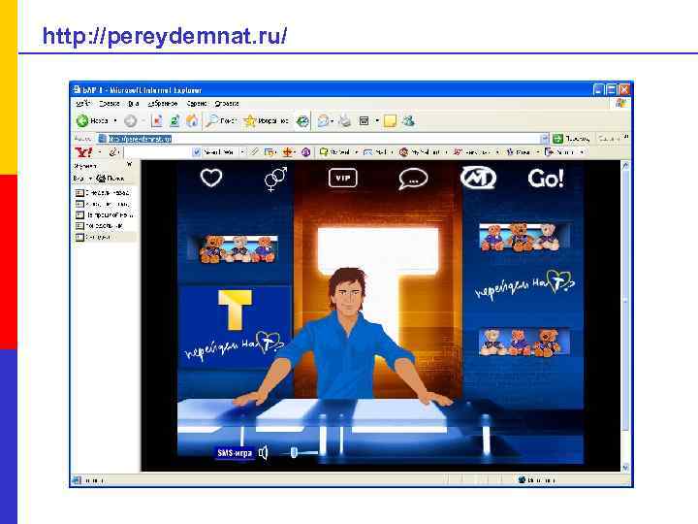Click the globe icon in status bar
The height and width of the screenshot is (524, 698).
(x=523, y=480)
